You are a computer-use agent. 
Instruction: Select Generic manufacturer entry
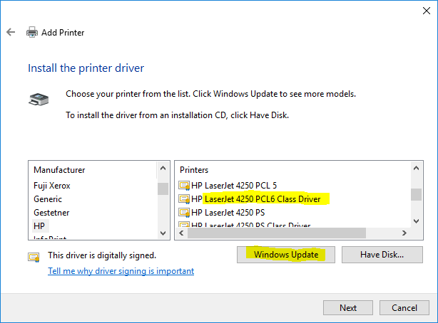point(48,199)
